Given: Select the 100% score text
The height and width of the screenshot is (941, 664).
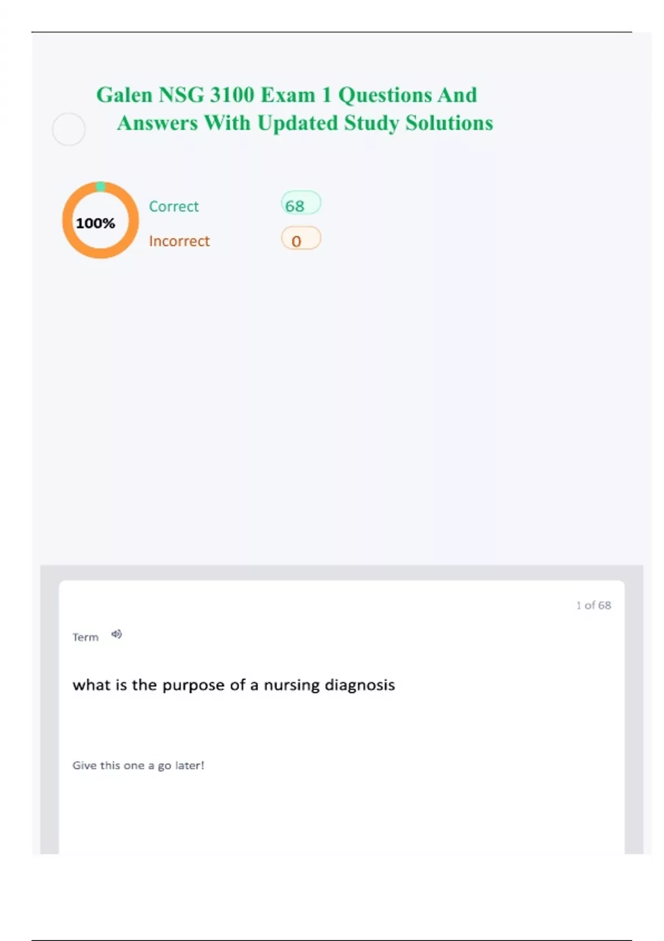Looking at the screenshot, I should coord(96,223).
